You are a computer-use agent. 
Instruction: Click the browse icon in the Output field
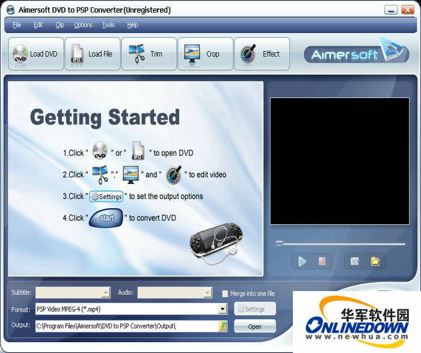click(x=223, y=326)
